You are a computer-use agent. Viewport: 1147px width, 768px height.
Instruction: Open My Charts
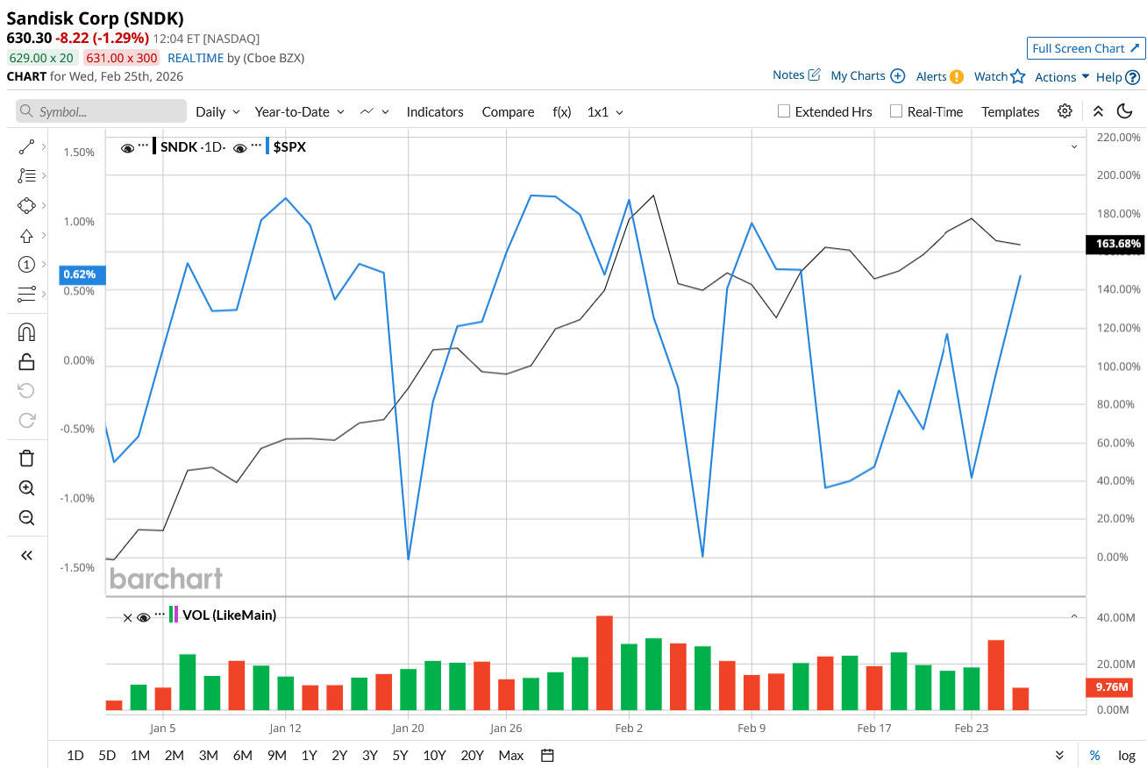867,76
